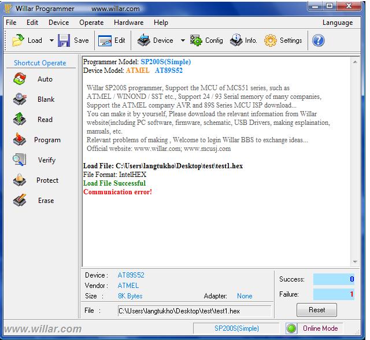370x340 pixels.
Task: Open the Operate menu
Action: pos(91,23)
